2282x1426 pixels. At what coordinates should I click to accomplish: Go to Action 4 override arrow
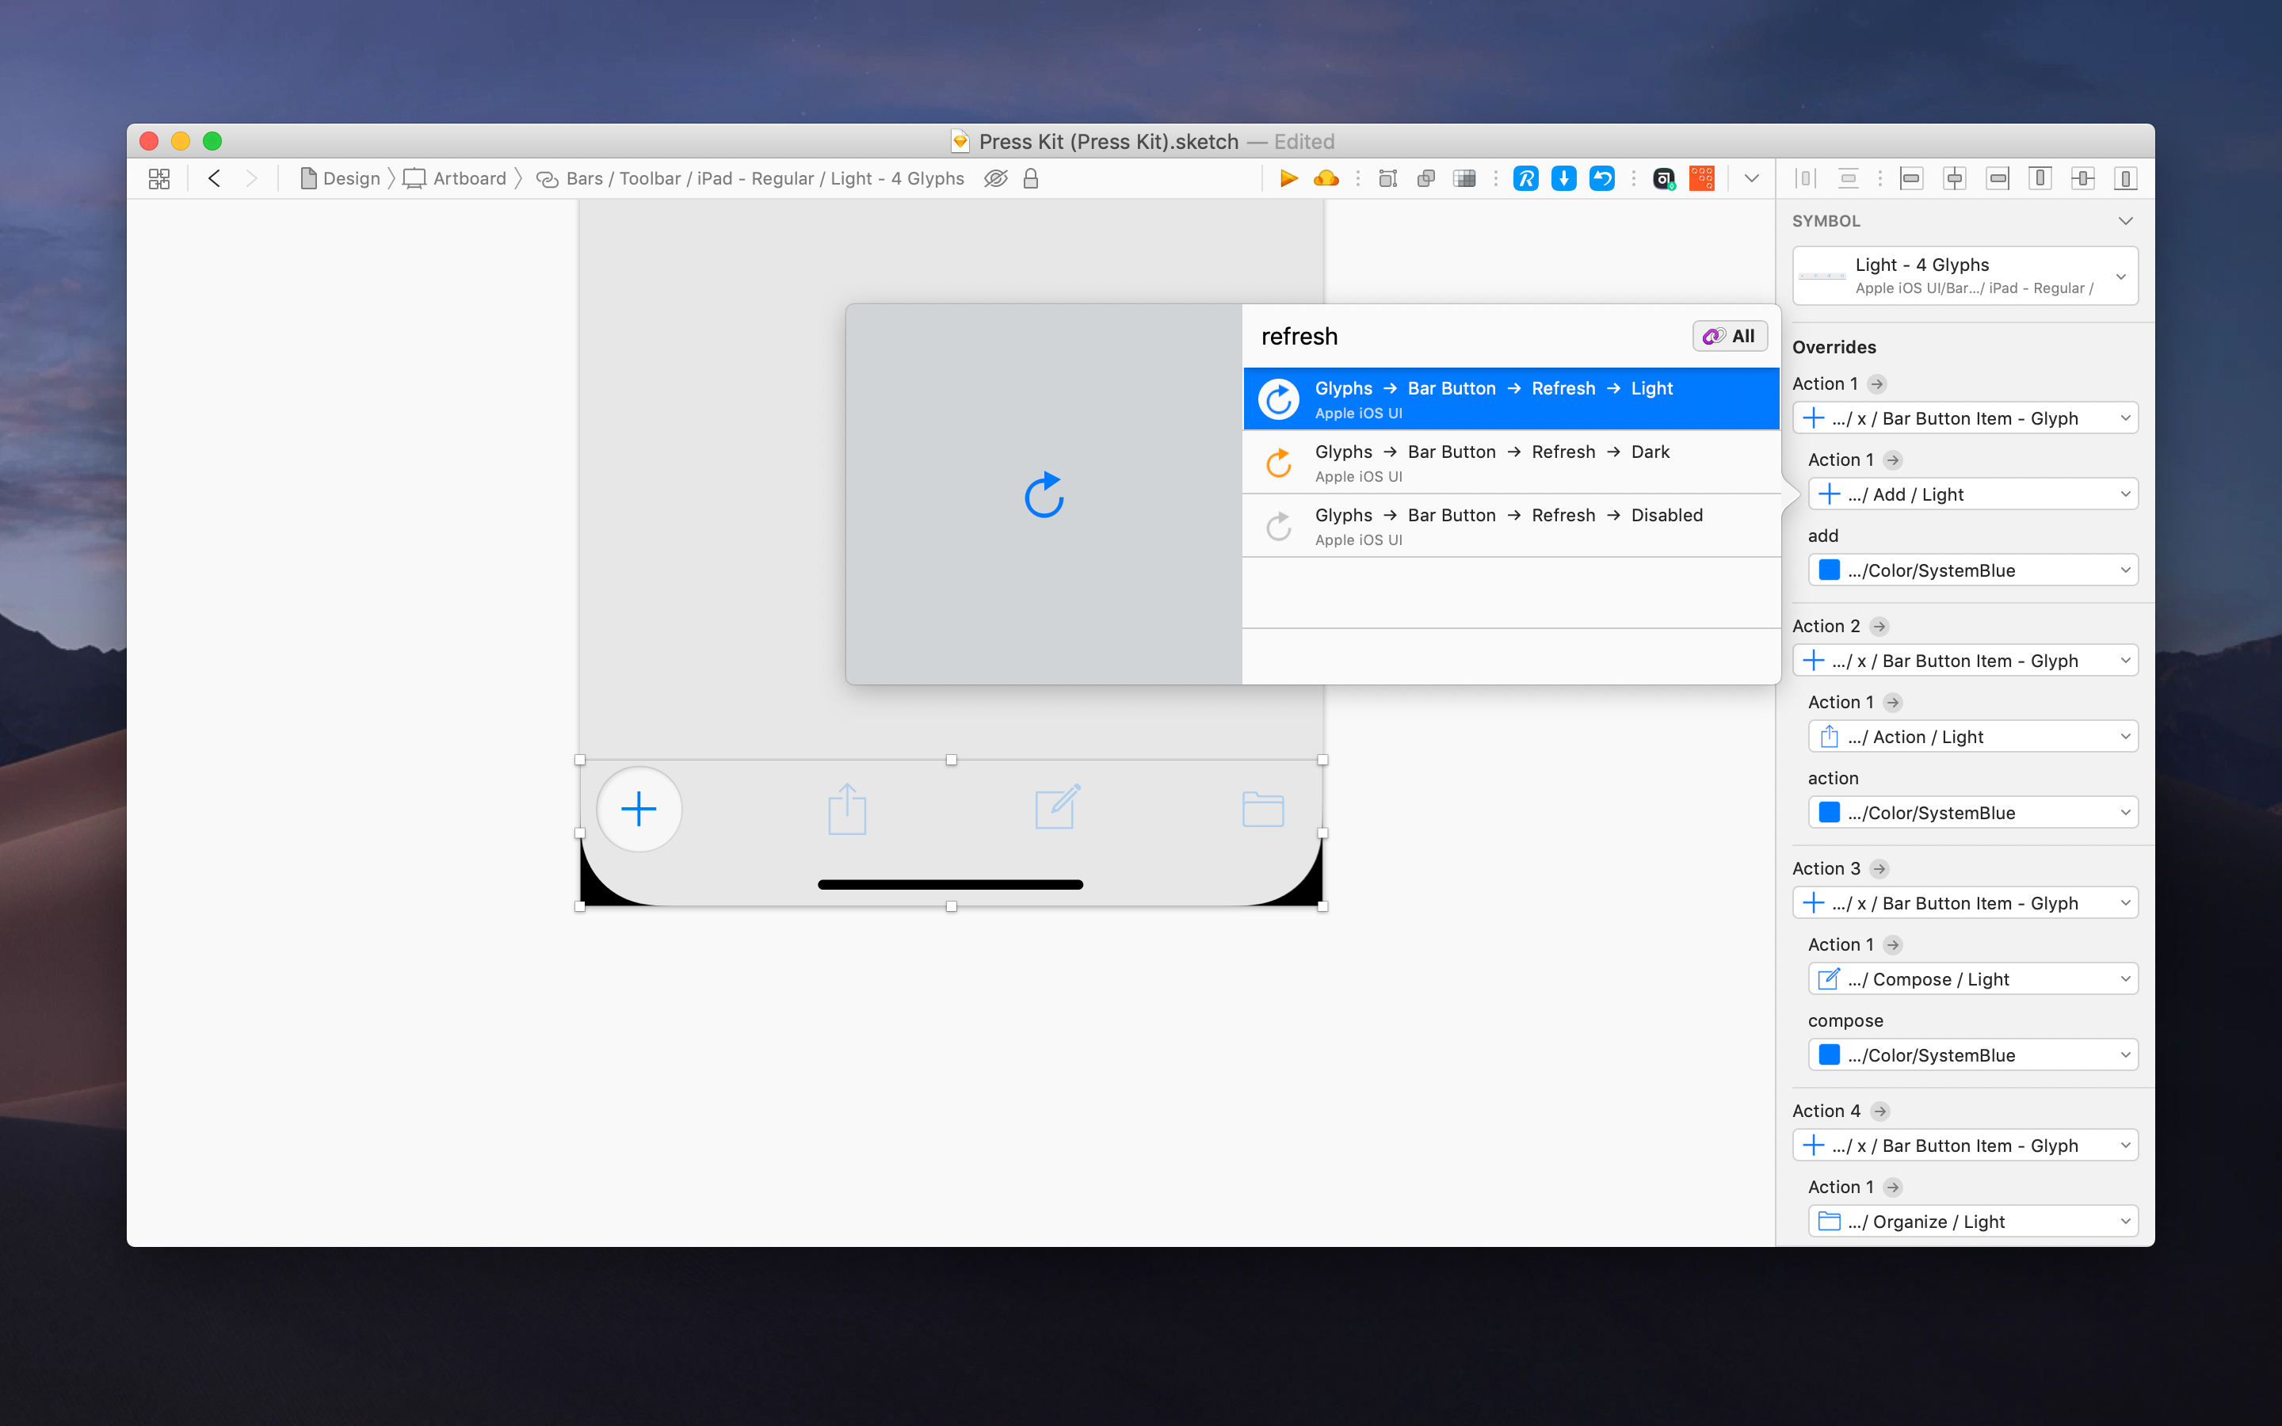1879,1111
